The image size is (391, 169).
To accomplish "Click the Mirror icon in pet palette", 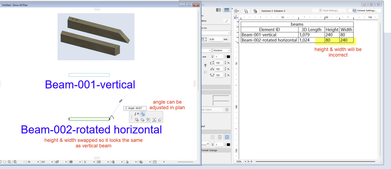I will click(148, 120).
